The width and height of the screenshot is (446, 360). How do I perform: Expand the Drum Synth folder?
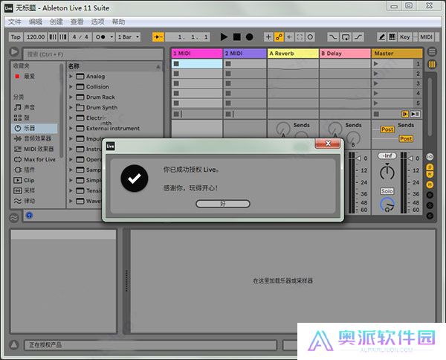click(71, 107)
